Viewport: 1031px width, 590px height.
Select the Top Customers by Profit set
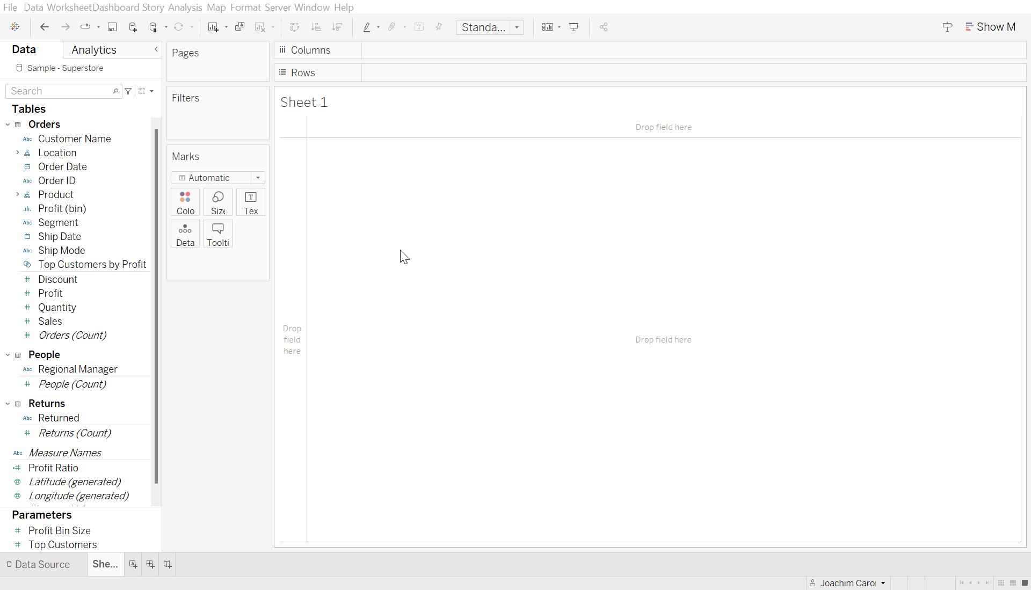(x=92, y=264)
